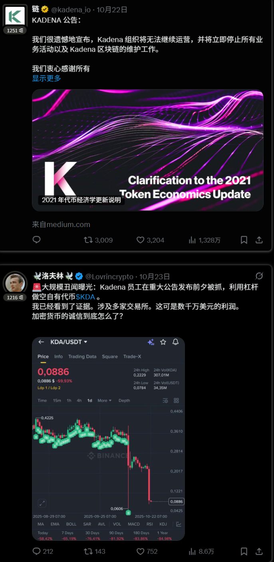View analytics showing 1,328万 views

pyautogui.click(x=205, y=240)
